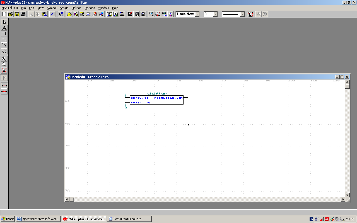Launch the Compiler from the toolbar

point(82,14)
